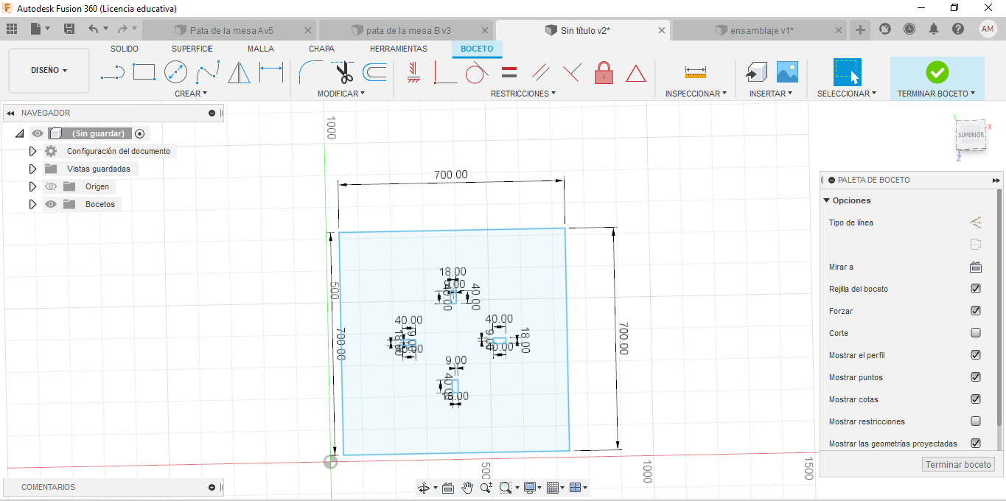Disable the Rejilla del boceto checkbox
This screenshot has width=1006, height=501.
pyautogui.click(x=976, y=289)
